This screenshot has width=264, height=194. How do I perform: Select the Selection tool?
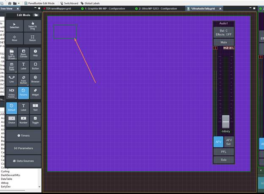(x=14, y=26)
